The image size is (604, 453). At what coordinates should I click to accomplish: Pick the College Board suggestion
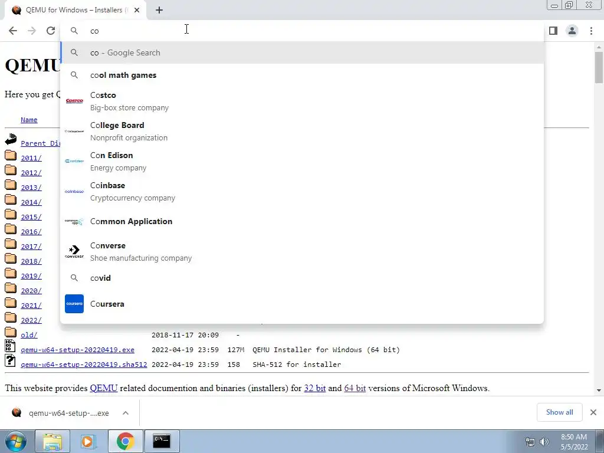(302, 132)
